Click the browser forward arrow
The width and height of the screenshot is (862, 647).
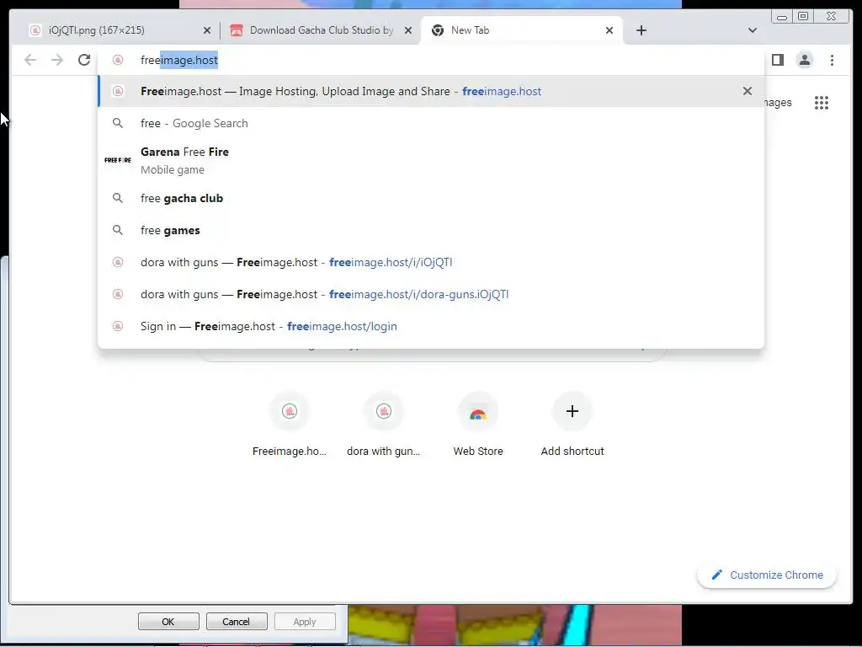[x=57, y=60]
